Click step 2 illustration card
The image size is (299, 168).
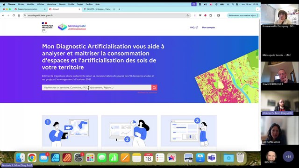129,131
